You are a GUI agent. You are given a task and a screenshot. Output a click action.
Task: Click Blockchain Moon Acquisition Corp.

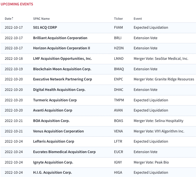(62, 69)
